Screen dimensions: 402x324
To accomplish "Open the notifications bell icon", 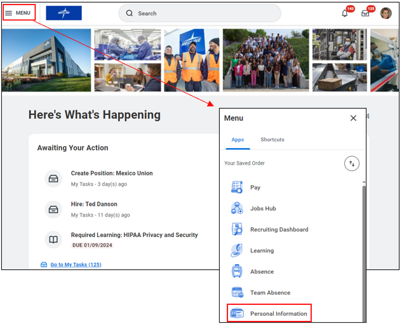I will click(345, 13).
